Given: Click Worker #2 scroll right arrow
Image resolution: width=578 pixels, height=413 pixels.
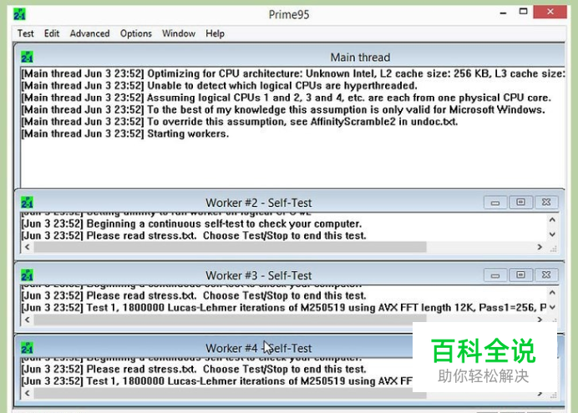Looking at the screenshot, I should [540, 247].
